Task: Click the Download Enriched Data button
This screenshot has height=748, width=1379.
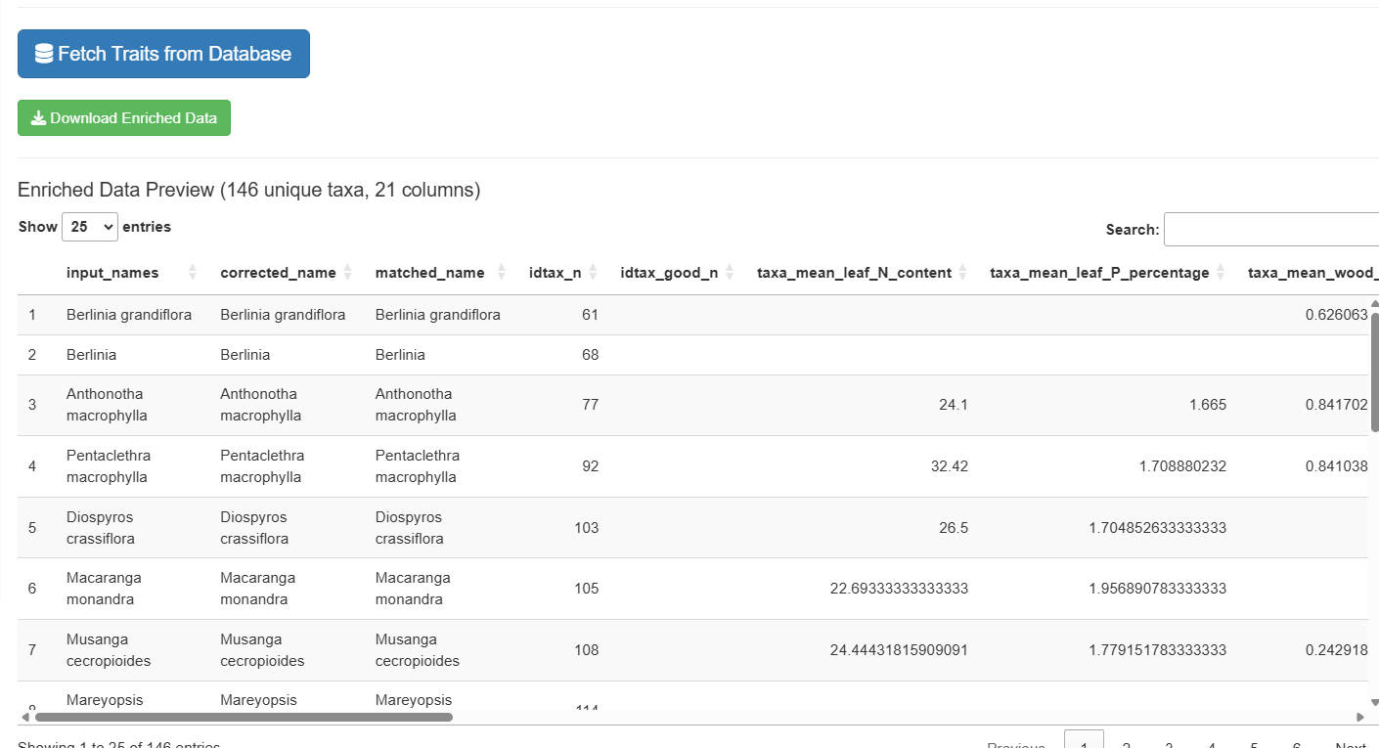Action: tap(124, 118)
